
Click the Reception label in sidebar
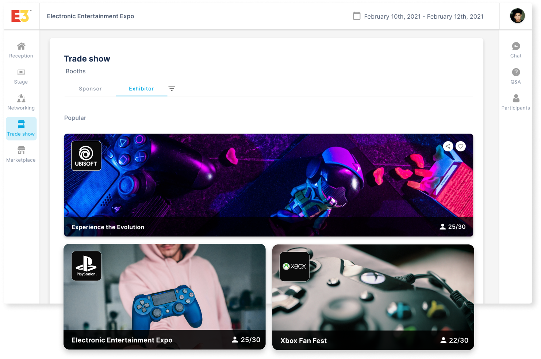(21, 56)
